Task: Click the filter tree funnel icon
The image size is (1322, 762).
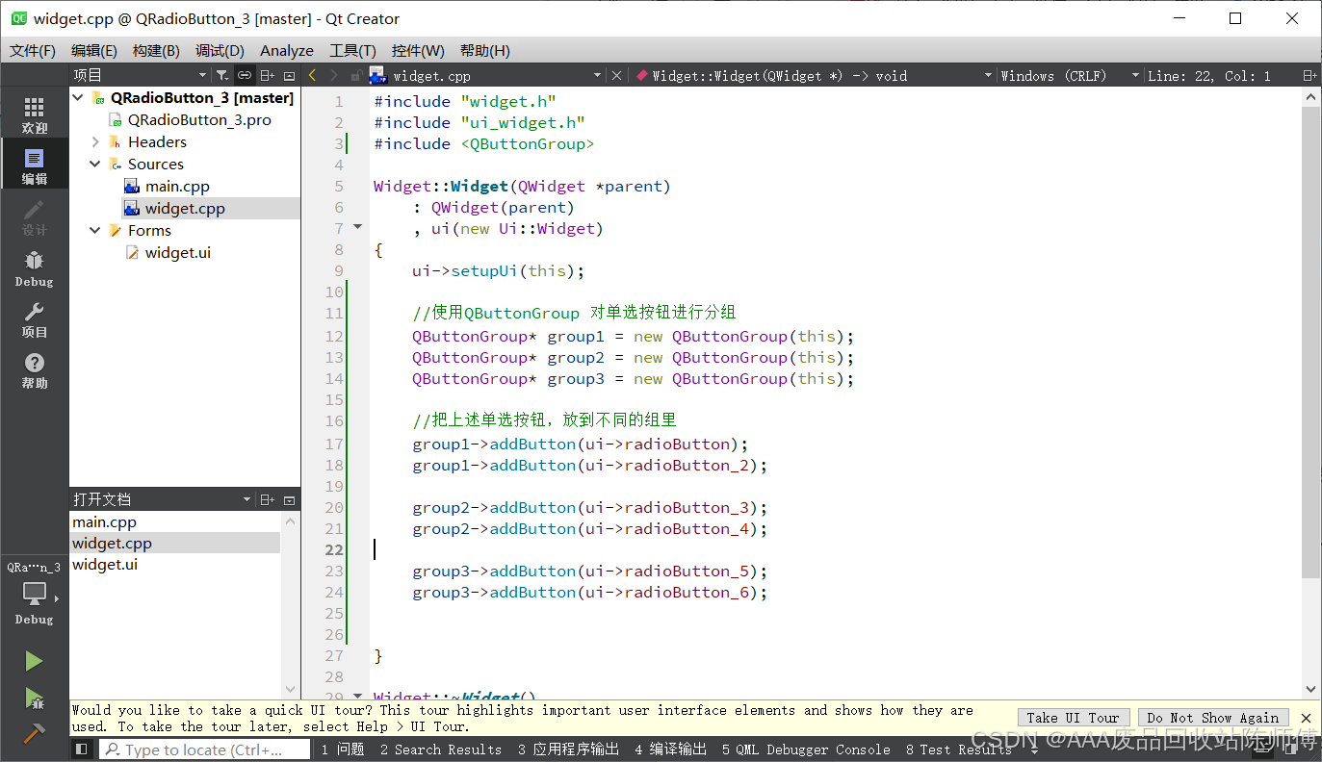Action: (221, 75)
